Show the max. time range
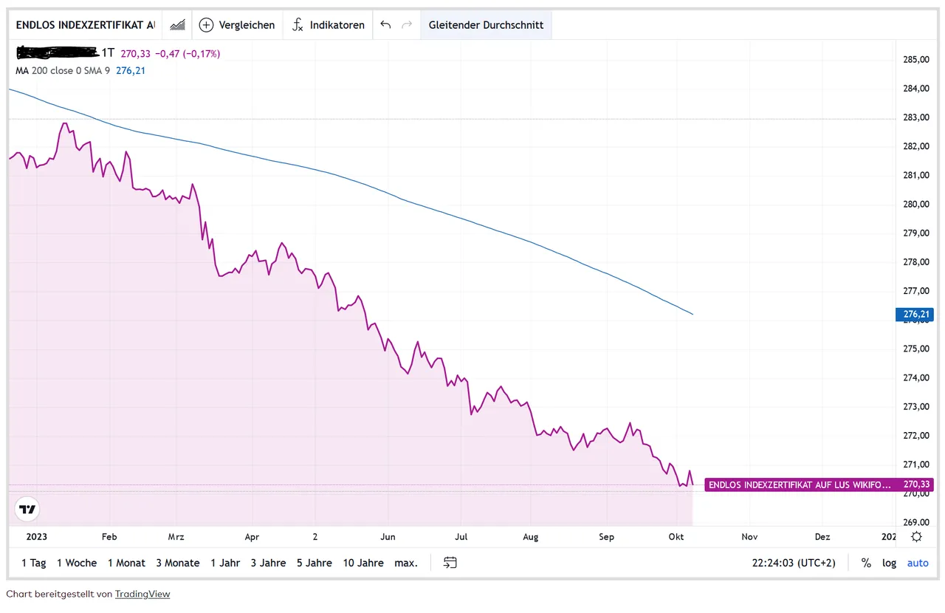945x613 pixels. [x=405, y=563]
